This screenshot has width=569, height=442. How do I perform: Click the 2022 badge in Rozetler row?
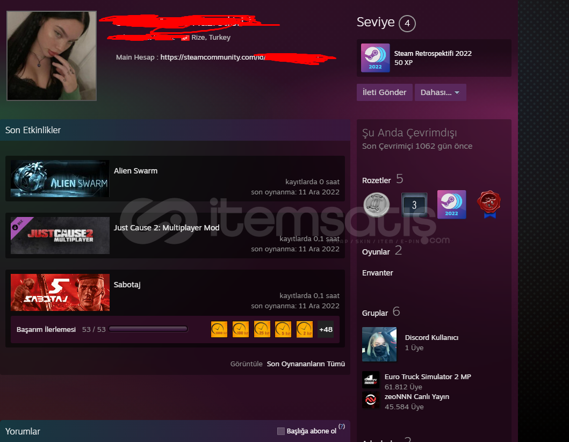point(451,205)
